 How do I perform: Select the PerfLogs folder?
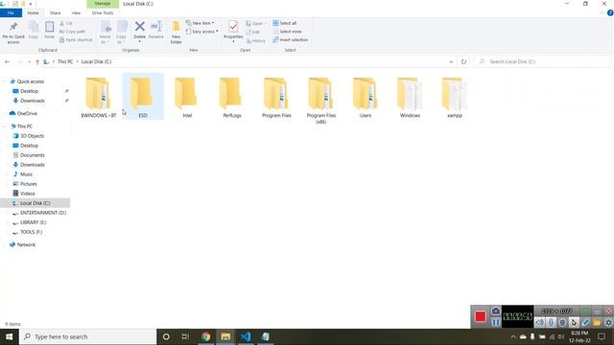pyautogui.click(x=232, y=98)
